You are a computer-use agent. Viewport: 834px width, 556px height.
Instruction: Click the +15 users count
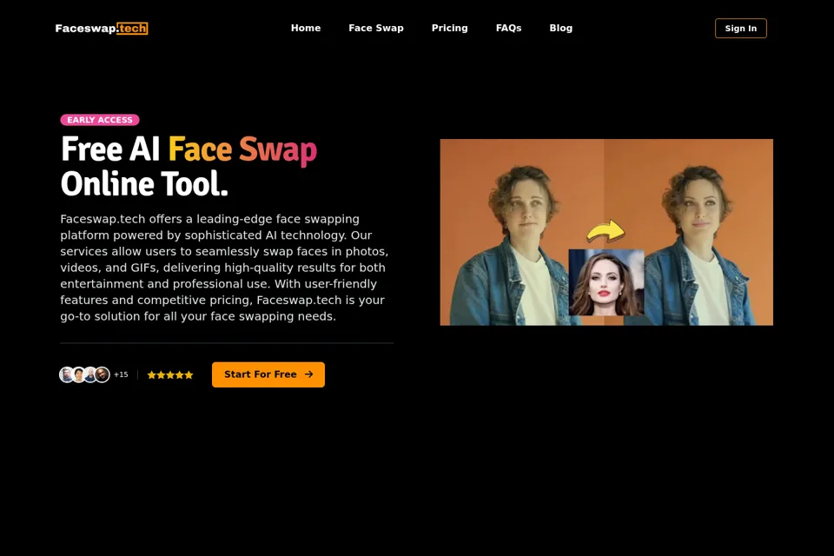[x=121, y=374]
